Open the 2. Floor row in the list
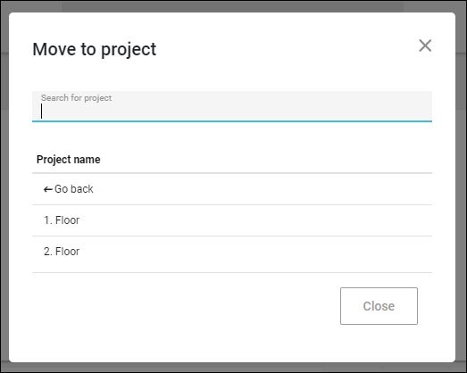The height and width of the screenshot is (373, 467). (232, 252)
